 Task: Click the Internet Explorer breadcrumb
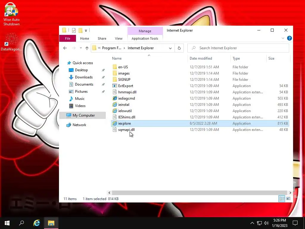pos(141,48)
